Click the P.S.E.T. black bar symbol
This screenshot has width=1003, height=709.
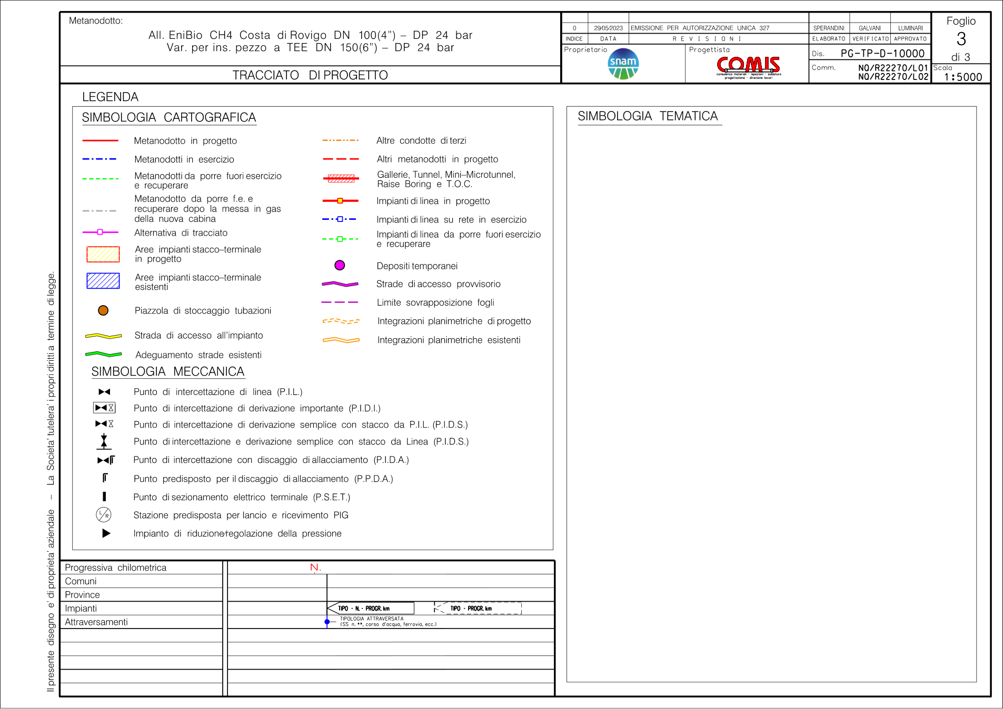[104, 497]
